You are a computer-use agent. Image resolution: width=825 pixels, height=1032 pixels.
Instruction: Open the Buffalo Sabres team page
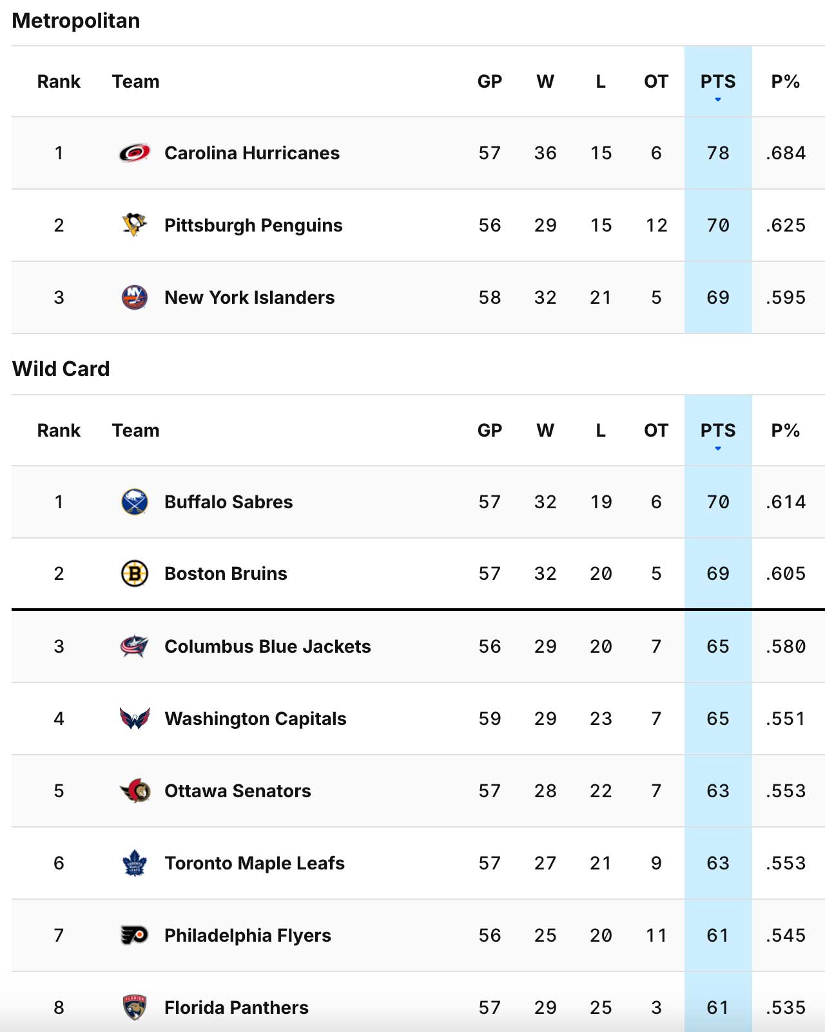[228, 502]
